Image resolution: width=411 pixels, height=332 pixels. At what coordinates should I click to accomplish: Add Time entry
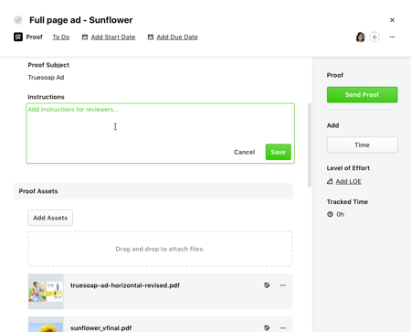pos(362,145)
